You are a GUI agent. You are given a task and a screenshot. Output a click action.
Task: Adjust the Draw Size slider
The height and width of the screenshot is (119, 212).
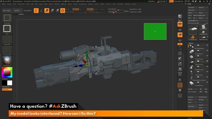click(118, 12)
